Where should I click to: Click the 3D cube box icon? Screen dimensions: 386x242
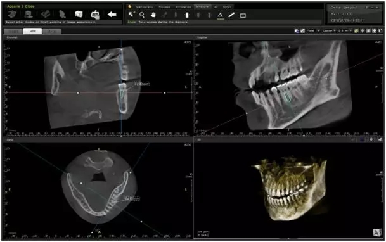point(79,15)
